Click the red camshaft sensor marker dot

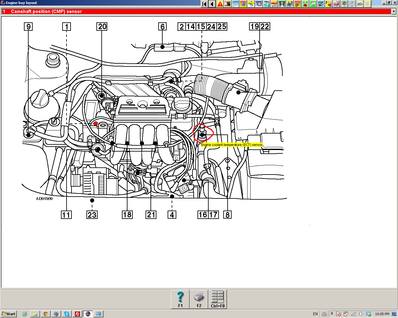click(x=96, y=124)
